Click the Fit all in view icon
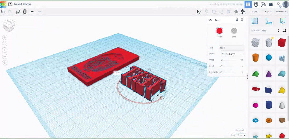This screenshot has height=139, width=289. (5, 44)
